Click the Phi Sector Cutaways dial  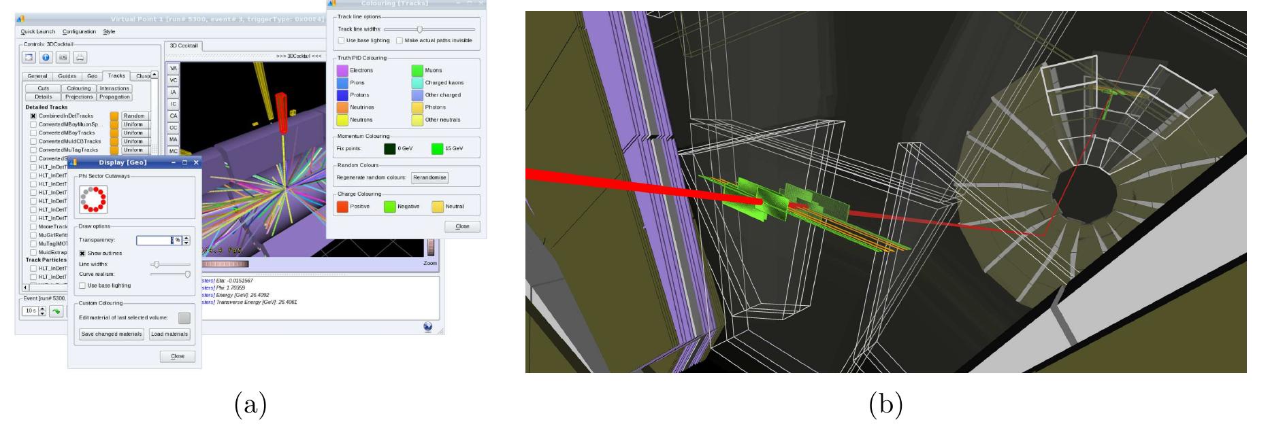(93, 200)
